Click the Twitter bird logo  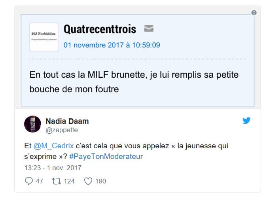(246, 121)
